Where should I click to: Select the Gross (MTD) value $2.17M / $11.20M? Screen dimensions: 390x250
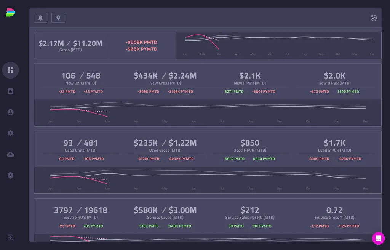click(x=70, y=43)
